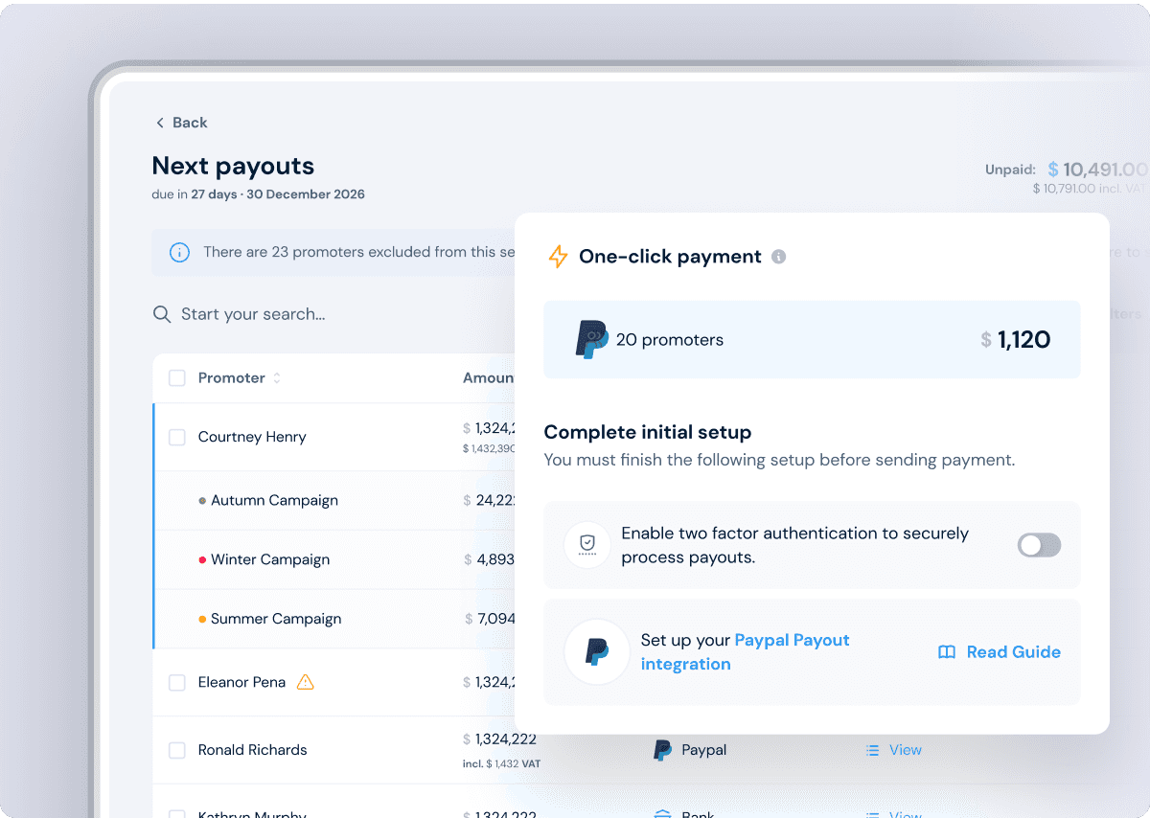Click the shield icon for two factor authentication

[587, 545]
